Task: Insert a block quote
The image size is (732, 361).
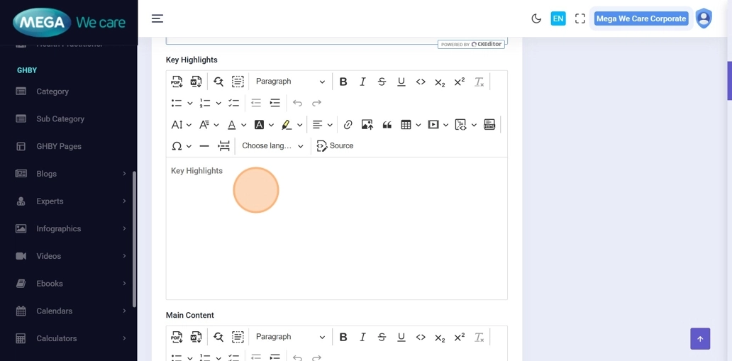Action: [387, 125]
